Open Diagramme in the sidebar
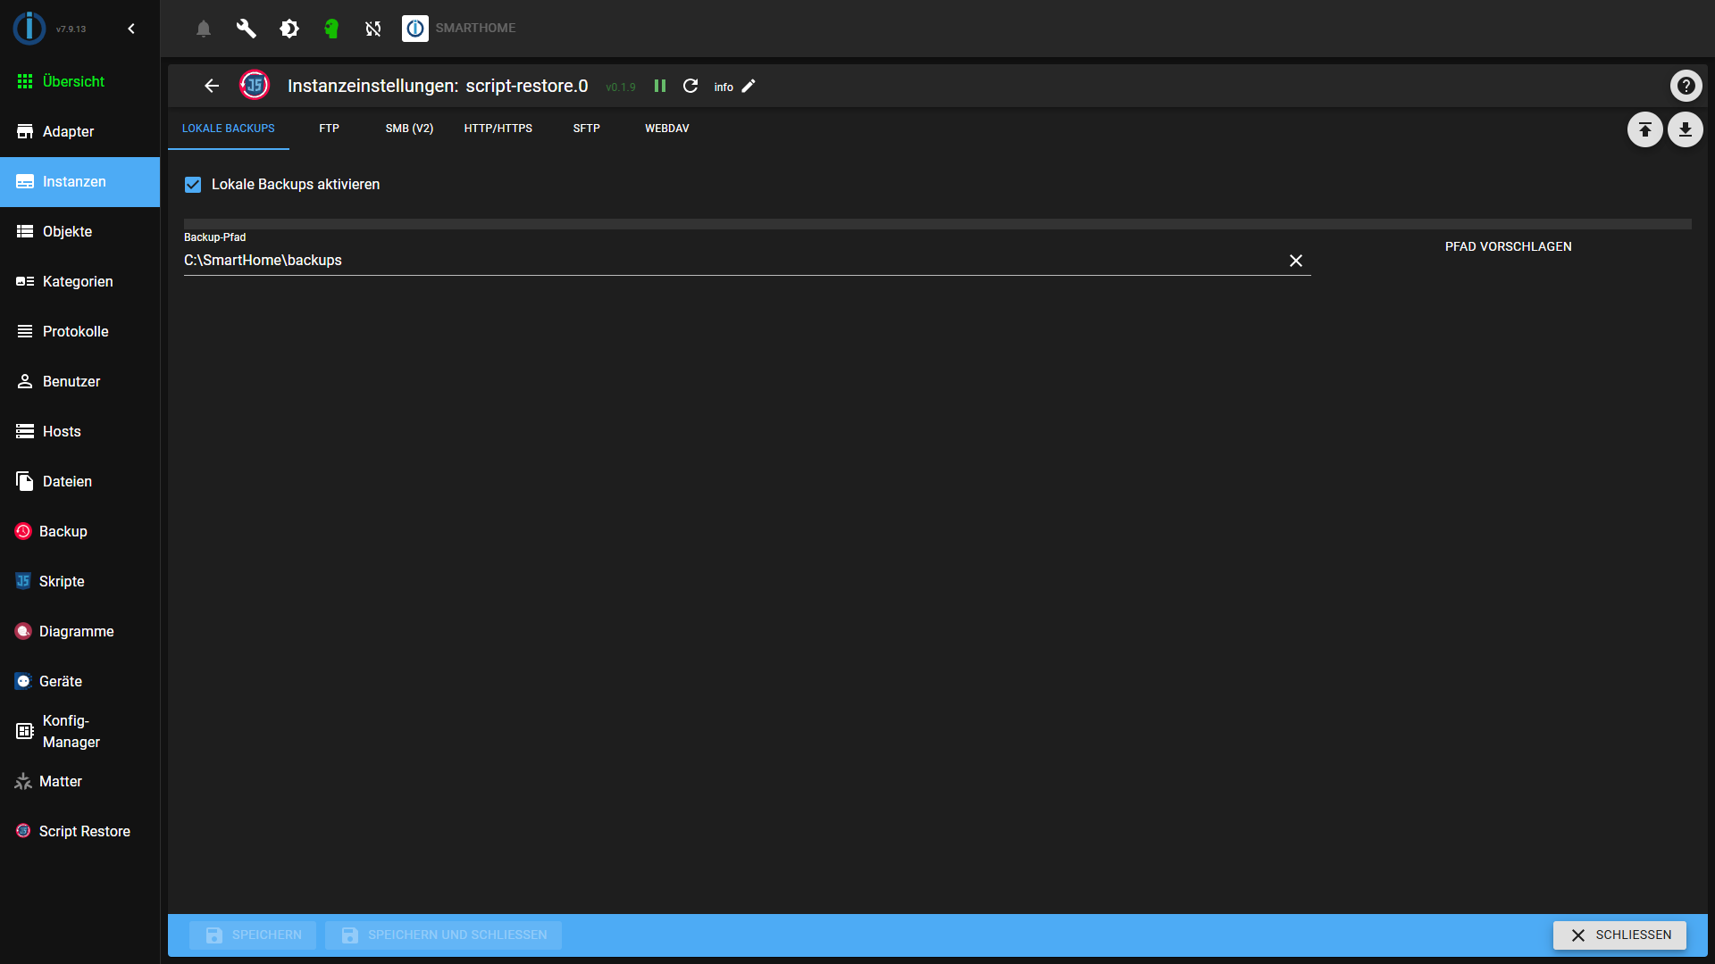This screenshot has width=1715, height=964. point(79,631)
